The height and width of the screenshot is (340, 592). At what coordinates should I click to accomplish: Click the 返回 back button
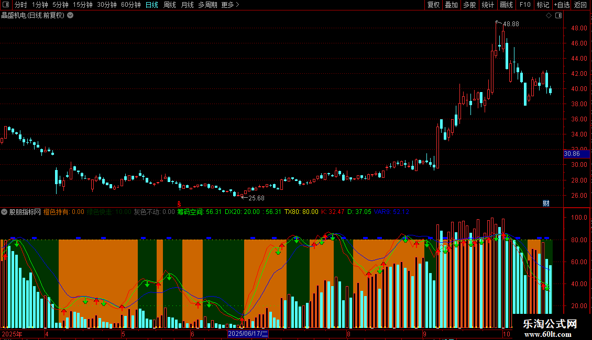click(580, 5)
